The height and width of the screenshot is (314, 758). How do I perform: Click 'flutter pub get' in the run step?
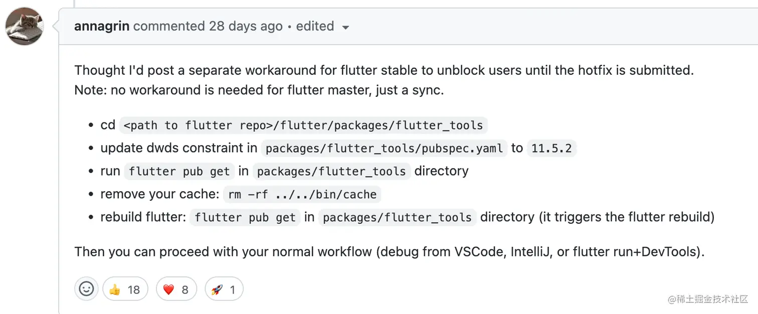179,172
